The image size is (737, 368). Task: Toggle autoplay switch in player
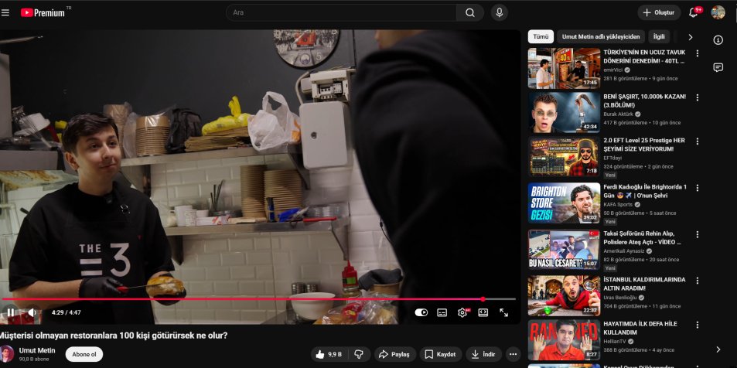click(421, 312)
